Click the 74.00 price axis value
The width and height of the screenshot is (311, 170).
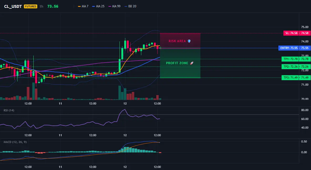[305, 41]
